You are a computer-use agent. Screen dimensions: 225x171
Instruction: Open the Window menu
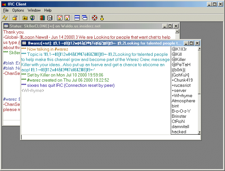click(34, 10)
